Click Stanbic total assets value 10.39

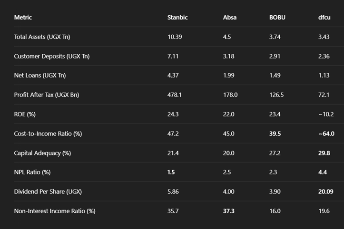(175, 37)
